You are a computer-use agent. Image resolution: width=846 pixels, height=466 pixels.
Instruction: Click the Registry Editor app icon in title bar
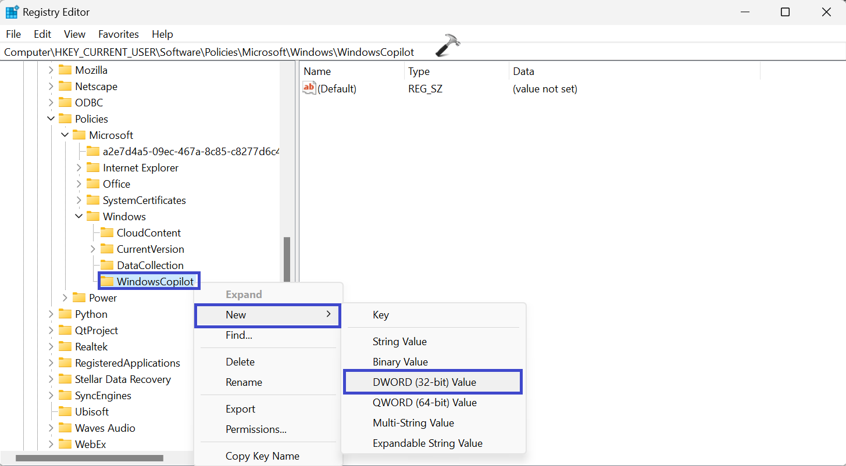(12, 12)
